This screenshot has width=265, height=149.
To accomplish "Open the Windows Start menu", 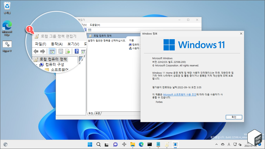I will coord(90,145).
